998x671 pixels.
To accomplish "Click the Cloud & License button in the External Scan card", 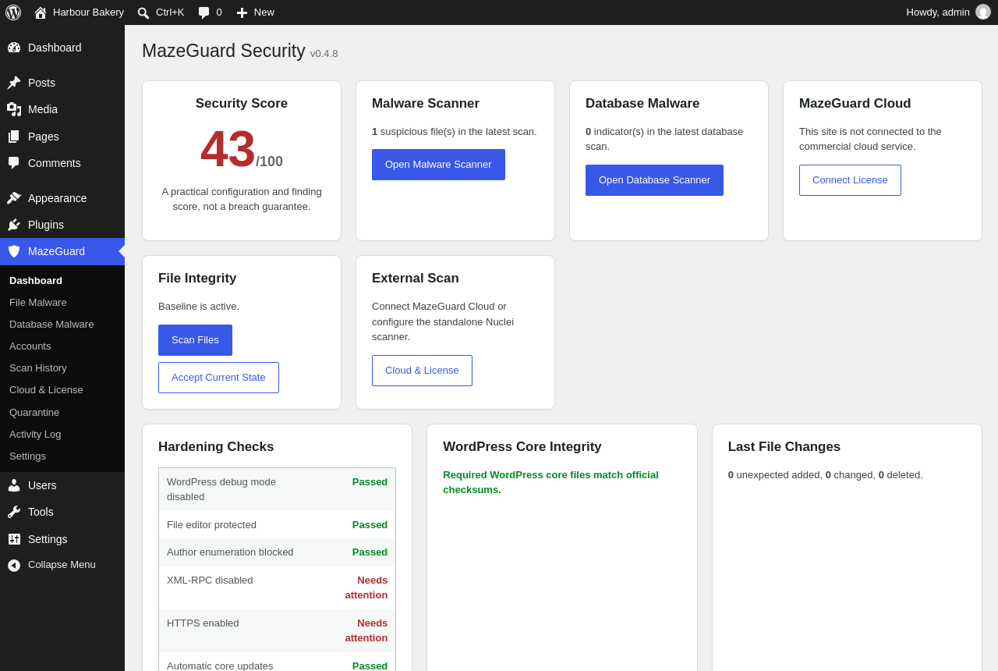I will tap(422, 371).
